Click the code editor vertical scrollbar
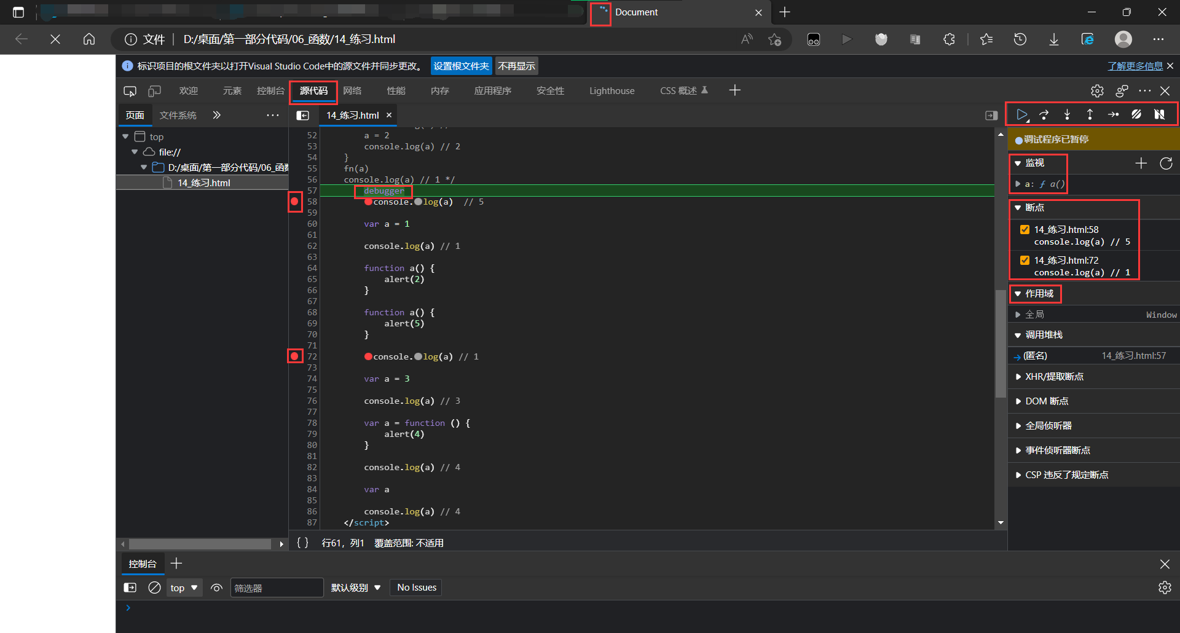Viewport: 1180px width, 633px height. [1001, 343]
